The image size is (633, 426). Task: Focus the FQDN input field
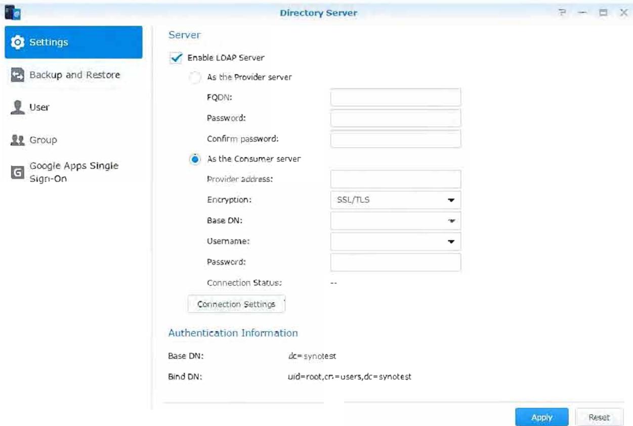point(396,98)
